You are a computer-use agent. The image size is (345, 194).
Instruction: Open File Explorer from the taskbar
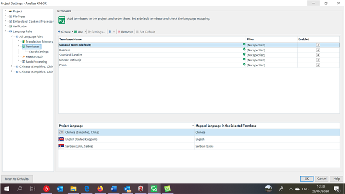click(x=73, y=189)
